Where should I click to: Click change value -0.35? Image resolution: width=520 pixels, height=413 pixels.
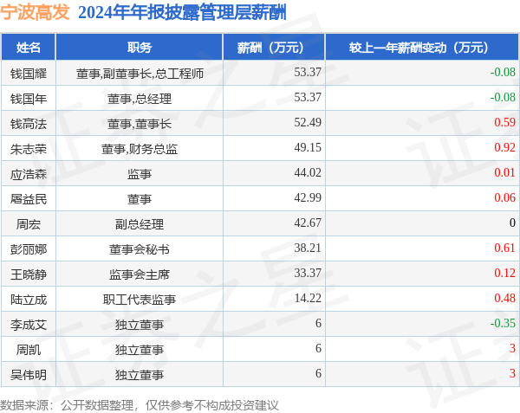pyautogui.click(x=503, y=323)
